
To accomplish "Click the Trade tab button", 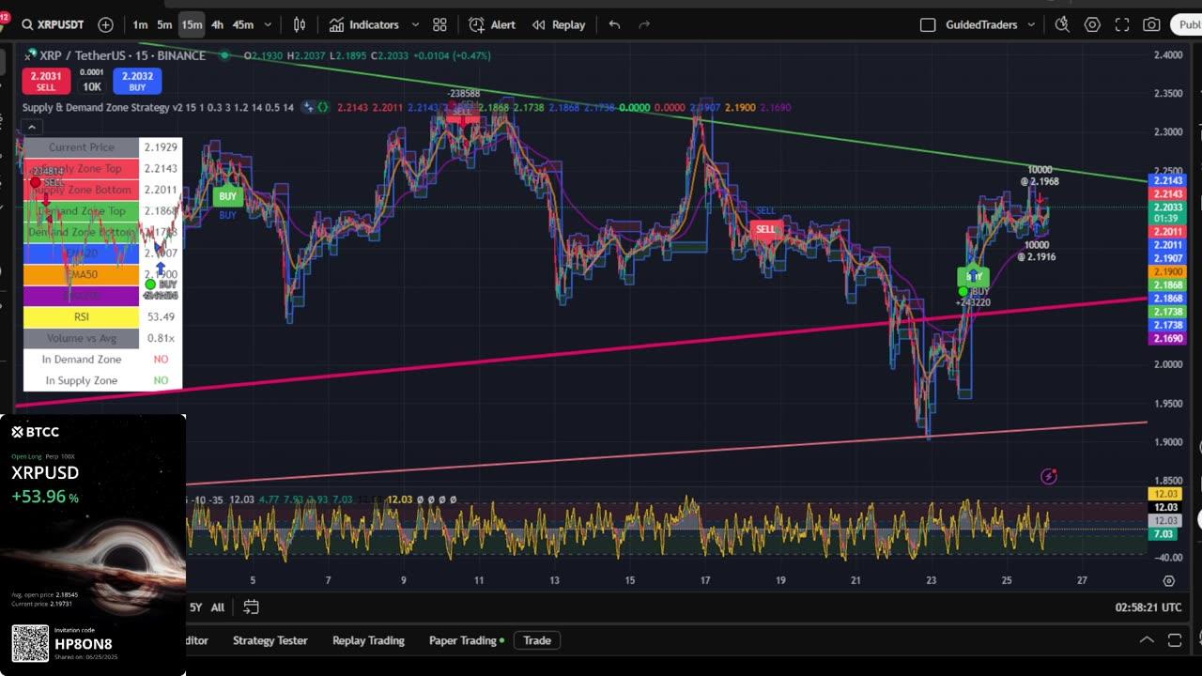I will coord(537,640).
